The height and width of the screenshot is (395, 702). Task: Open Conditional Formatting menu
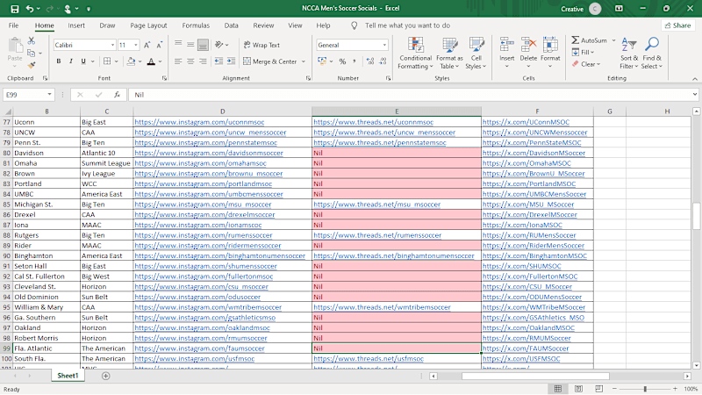(x=415, y=54)
